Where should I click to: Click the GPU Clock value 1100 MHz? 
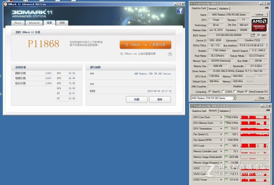214,76
